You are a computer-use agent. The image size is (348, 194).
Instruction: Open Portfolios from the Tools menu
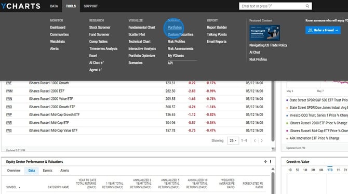175,28
